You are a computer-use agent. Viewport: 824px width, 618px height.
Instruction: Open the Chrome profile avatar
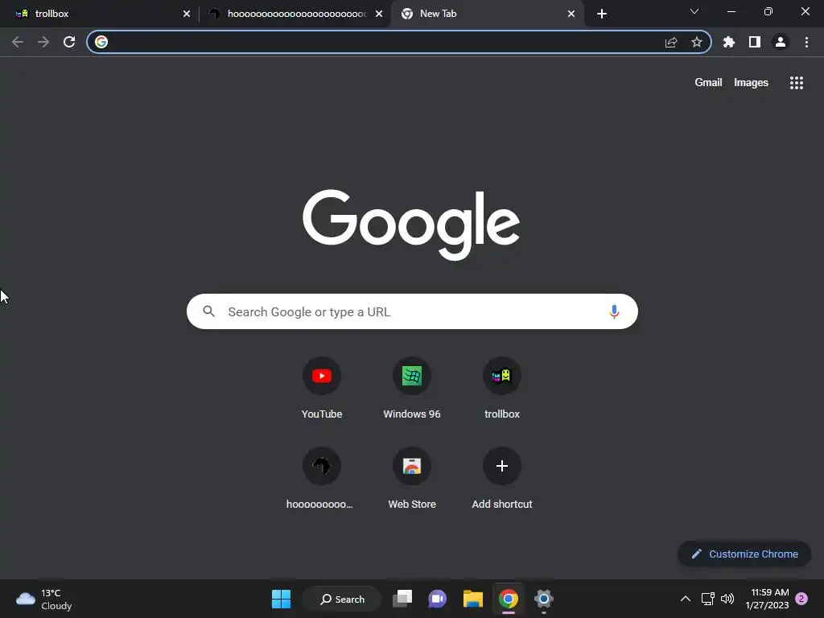[x=781, y=42]
